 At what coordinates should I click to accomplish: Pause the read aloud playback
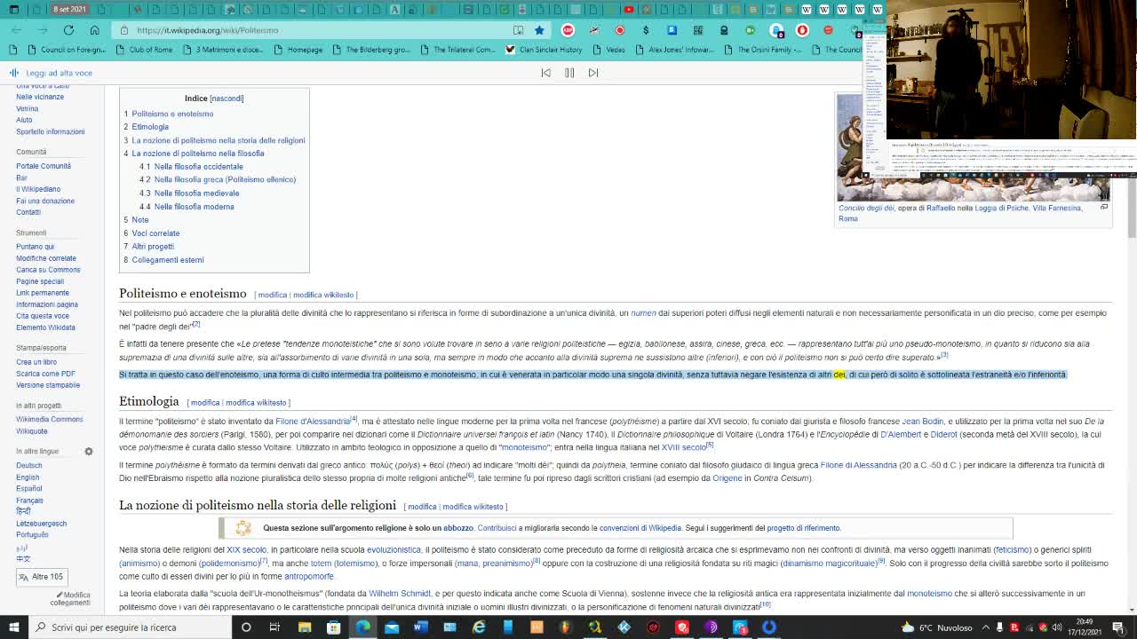coord(569,73)
